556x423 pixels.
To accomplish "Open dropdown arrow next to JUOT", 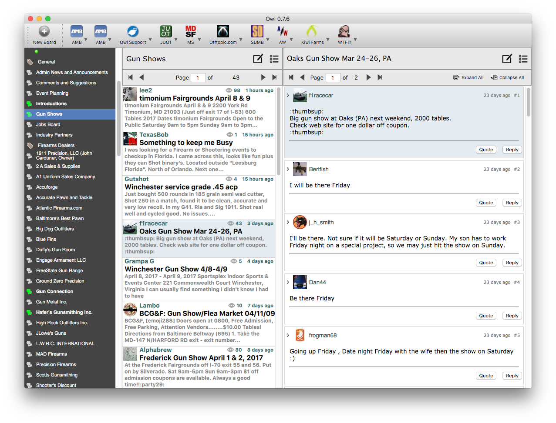I will click(176, 40).
